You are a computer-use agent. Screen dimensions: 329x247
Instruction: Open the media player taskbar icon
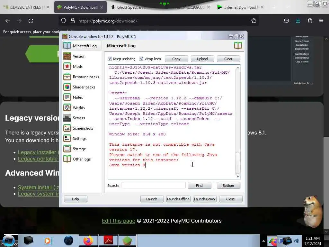click(48, 241)
